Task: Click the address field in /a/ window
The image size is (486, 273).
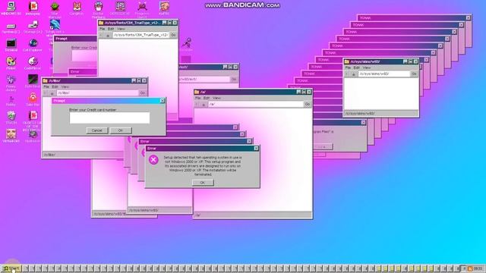Action: 256,105
